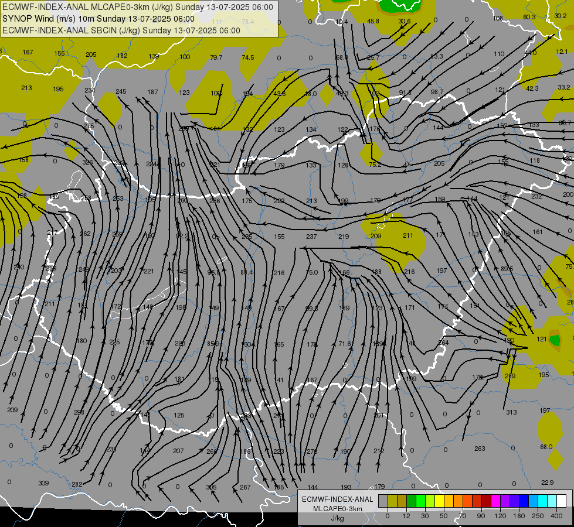Click the gray swatch in the legend

coord(383,501)
